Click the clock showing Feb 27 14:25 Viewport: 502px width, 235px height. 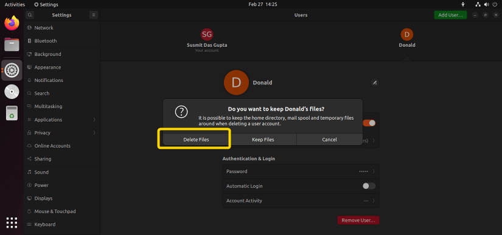(x=262, y=4)
